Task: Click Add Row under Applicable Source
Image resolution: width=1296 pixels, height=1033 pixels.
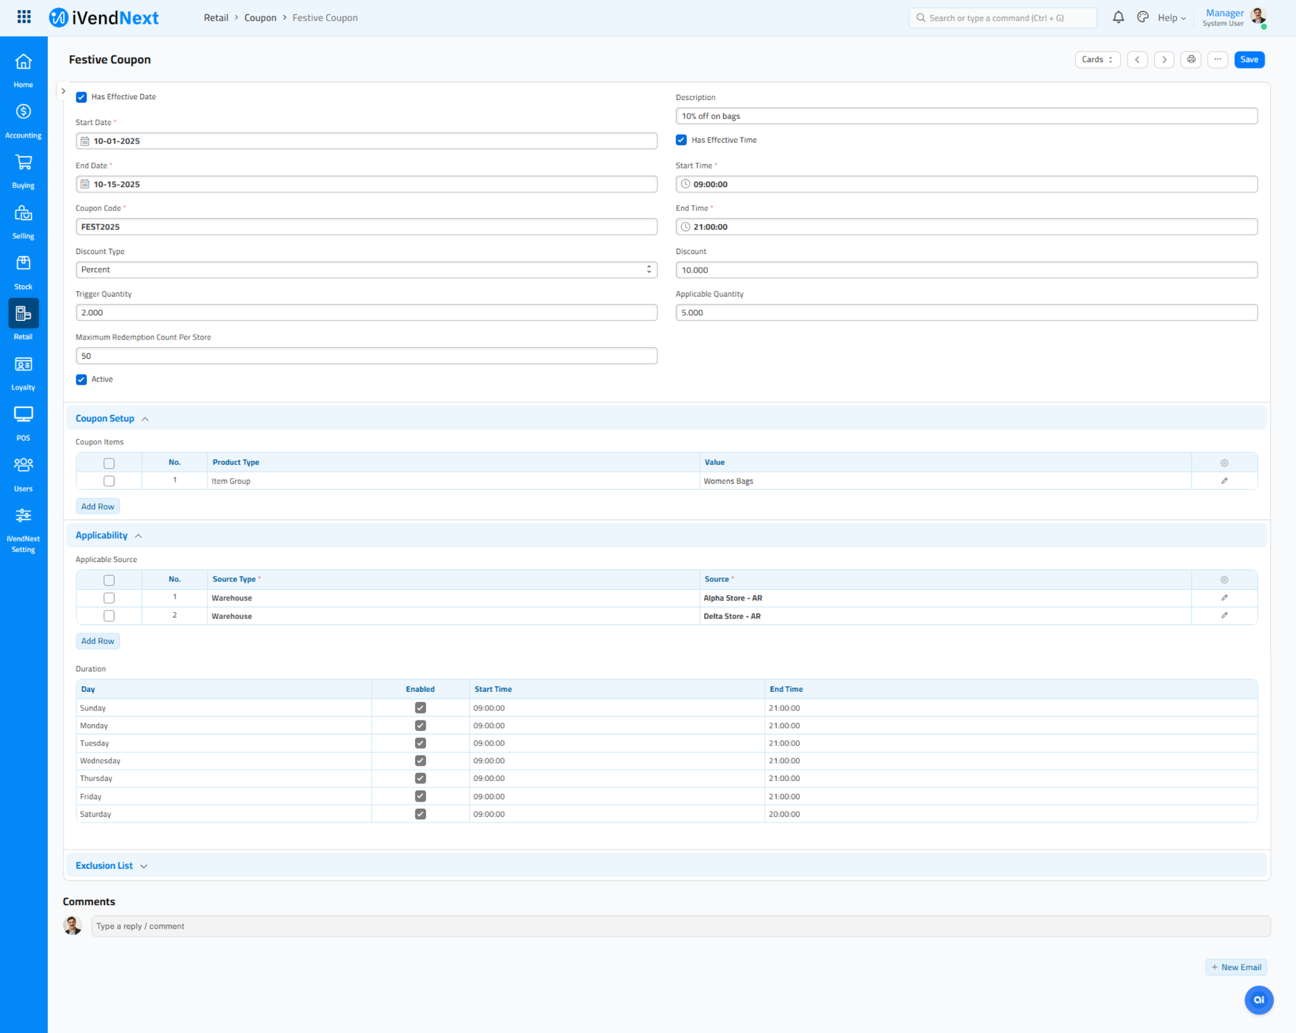Action: click(x=97, y=641)
